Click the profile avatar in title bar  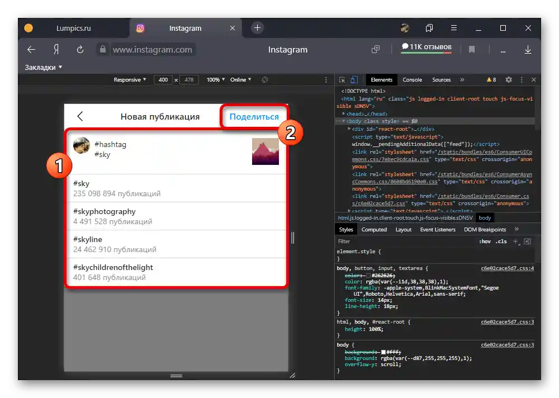coord(405,28)
